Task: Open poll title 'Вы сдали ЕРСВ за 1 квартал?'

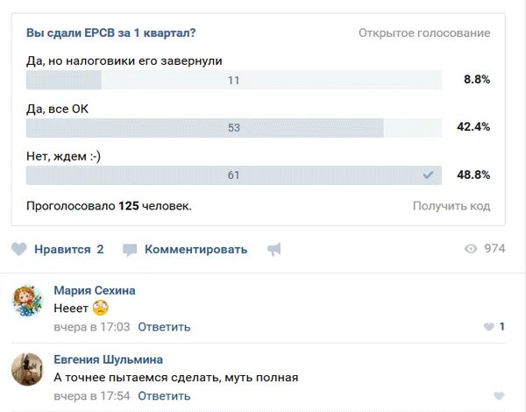Action: point(111,33)
